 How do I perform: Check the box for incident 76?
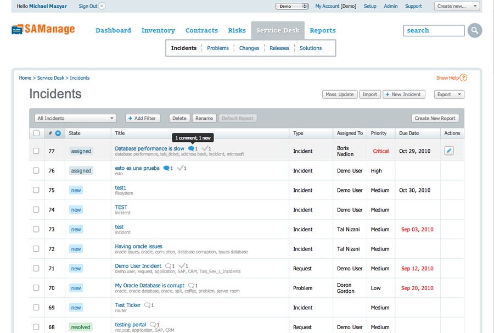[x=36, y=170]
